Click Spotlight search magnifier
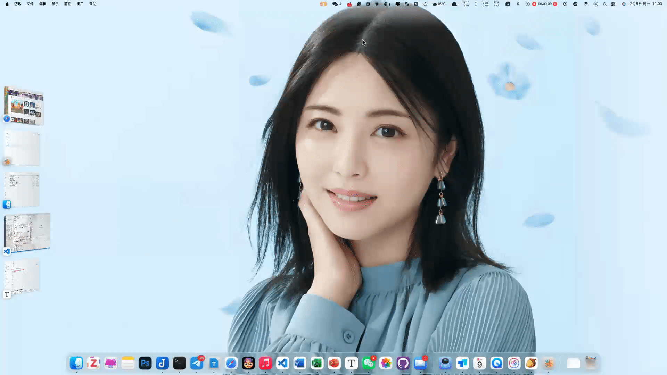 [x=604, y=4]
